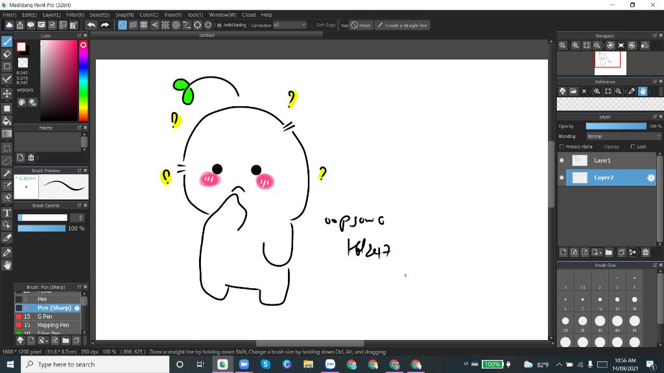Delete palette color with trash icon
664x373 pixels.
click(31, 158)
